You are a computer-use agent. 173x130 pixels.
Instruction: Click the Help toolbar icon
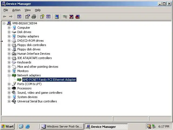[x=42, y=17]
